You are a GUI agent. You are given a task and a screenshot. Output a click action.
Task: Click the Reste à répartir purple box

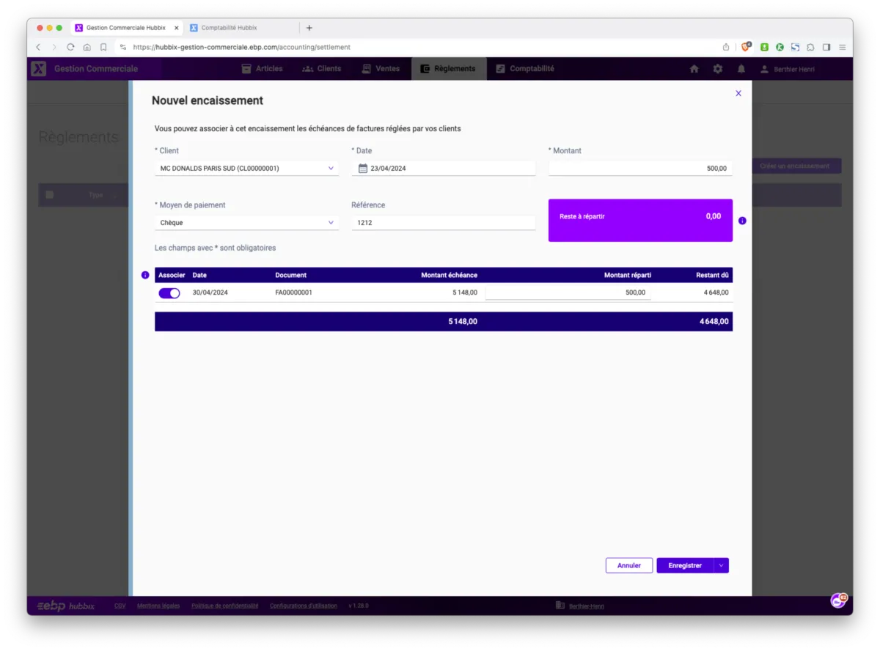point(640,220)
